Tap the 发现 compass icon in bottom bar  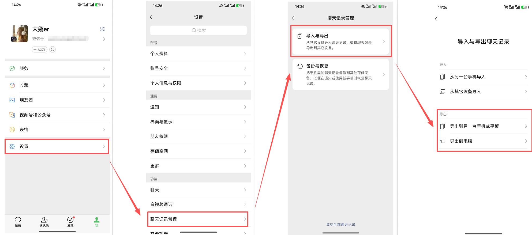(x=70, y=219)
